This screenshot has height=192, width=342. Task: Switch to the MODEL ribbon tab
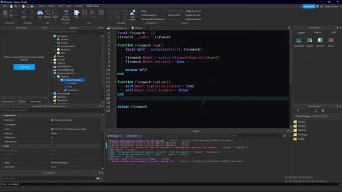pyautogui.click(x=51, y=6)
